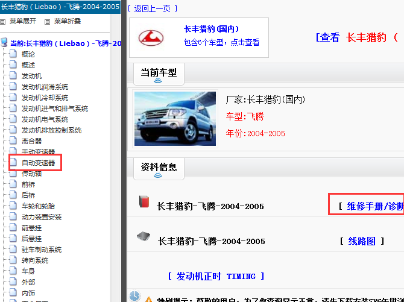Viewport: 404px width, 302px height.
Task: Click the page icon next to 发动机
Action: [x=13, y=75]
